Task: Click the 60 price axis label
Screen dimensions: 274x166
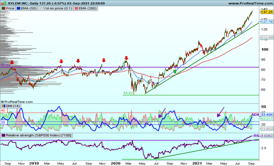Action: [263, 90]
